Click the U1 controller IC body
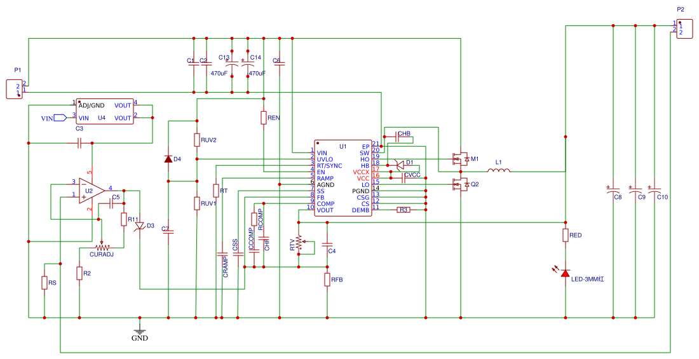Viewport: 699px width, 359px height. pos(342,178)
